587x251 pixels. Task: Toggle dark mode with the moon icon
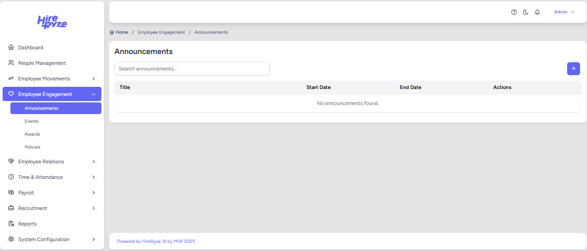[x=525, y=12]
